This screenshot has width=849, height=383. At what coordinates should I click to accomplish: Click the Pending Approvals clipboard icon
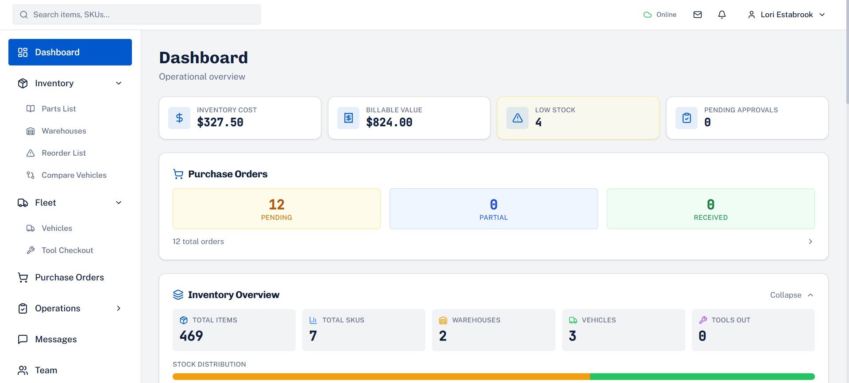coord(687,118)
